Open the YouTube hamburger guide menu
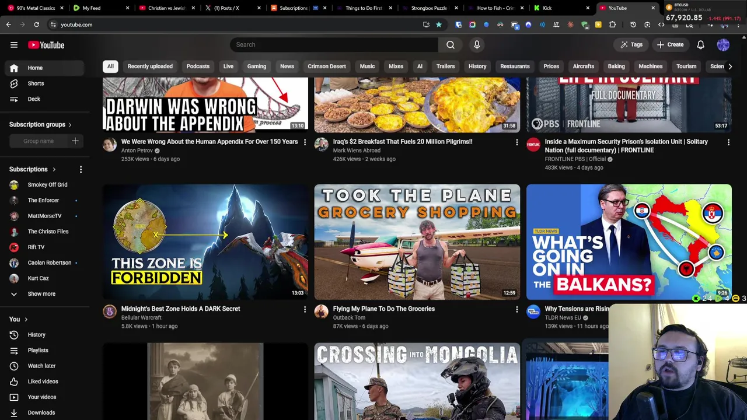This screenshot has height=420, width=747. (x=14, y=45)
